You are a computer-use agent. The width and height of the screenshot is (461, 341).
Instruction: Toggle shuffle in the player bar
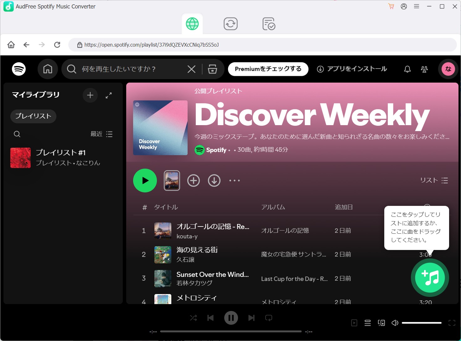194,318
